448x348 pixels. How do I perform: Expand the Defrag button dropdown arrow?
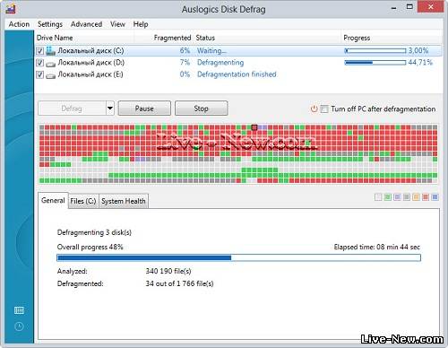tap(110, 109)
